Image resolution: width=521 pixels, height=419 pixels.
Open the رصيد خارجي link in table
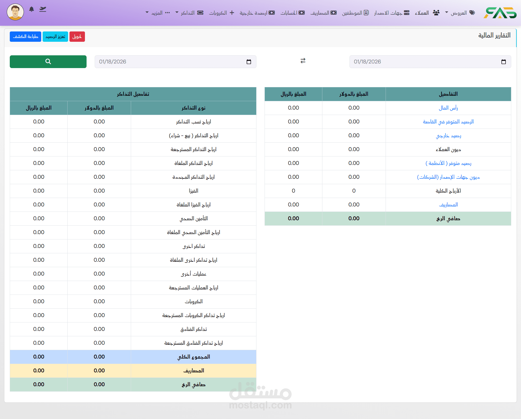point(448,136)
